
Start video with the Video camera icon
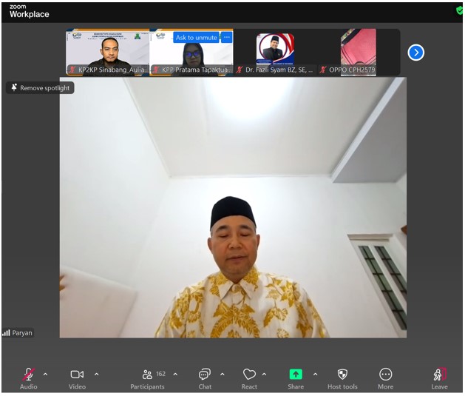tap(77, 375)
